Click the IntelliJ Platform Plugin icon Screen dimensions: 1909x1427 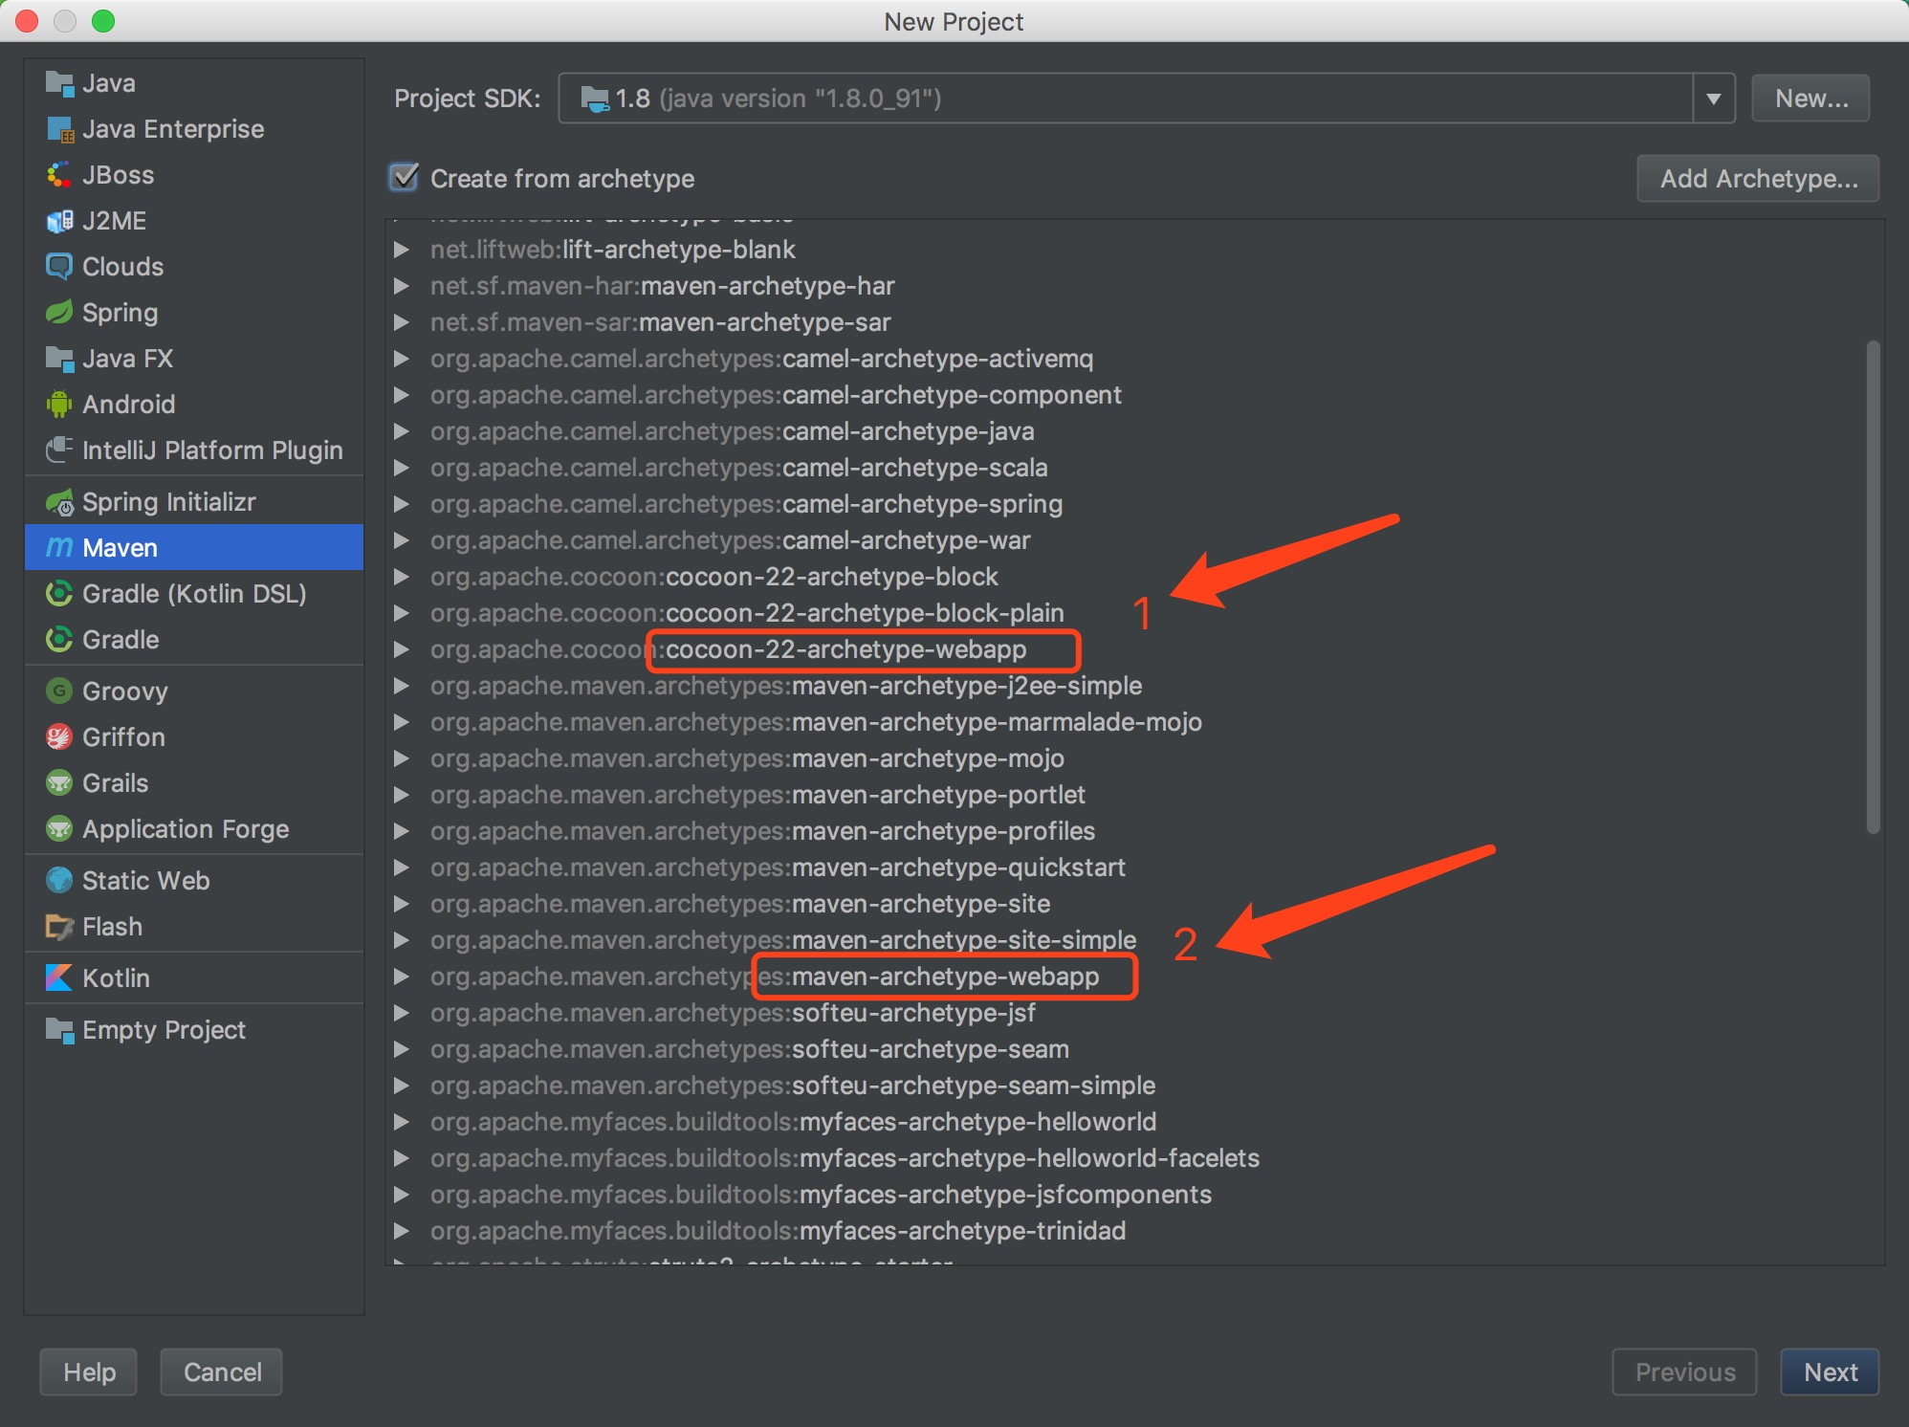point(59,450)
